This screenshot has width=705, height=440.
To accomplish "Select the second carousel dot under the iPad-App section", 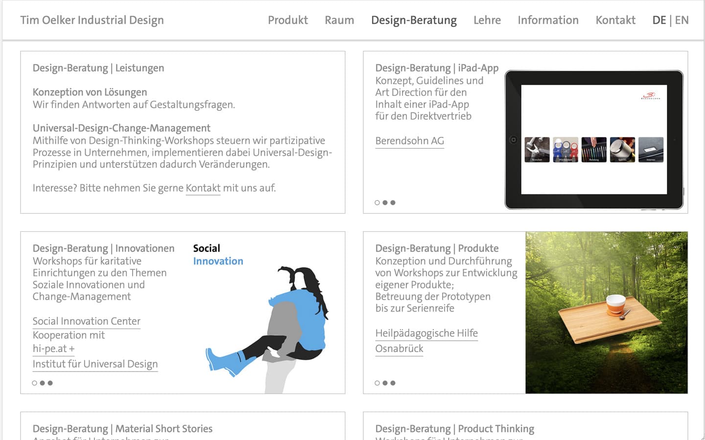I will [385, 202].
